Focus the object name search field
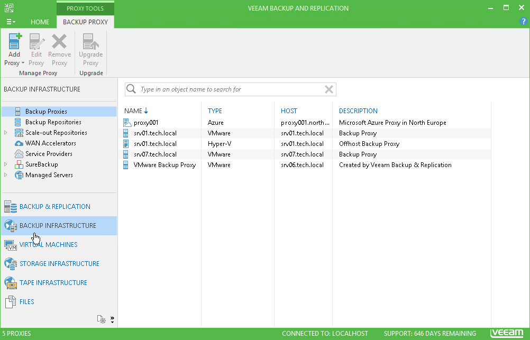The height and width of the screenshot is (340, 530). (231, 89)
